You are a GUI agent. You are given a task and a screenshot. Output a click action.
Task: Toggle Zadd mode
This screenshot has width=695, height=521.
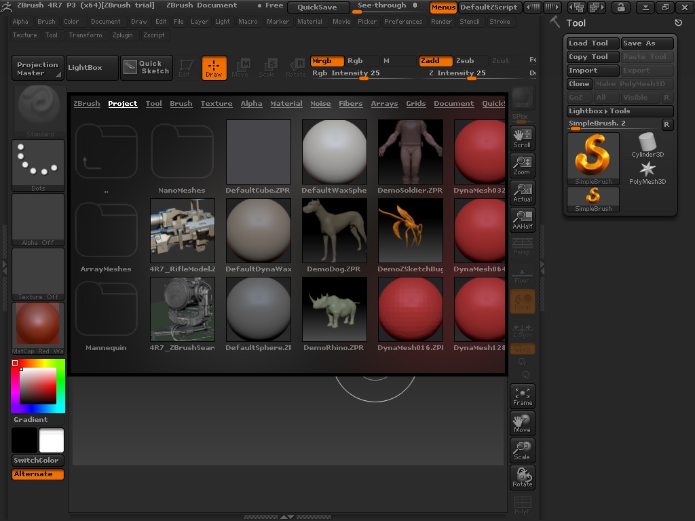(435, 60)
